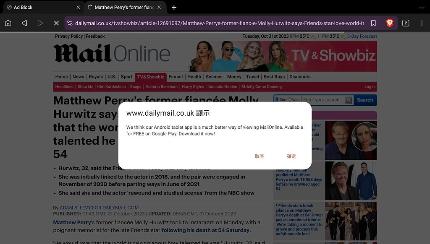Open tab switcher showing 2 tabs

(x=406, y=23)
